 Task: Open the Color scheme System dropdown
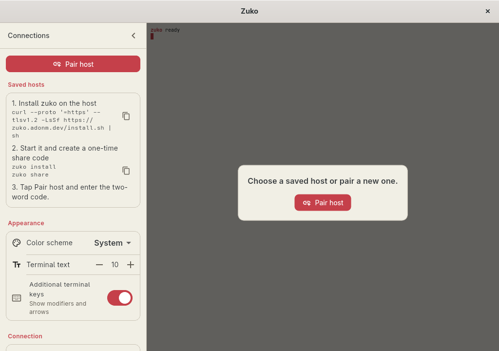point(113,243)
